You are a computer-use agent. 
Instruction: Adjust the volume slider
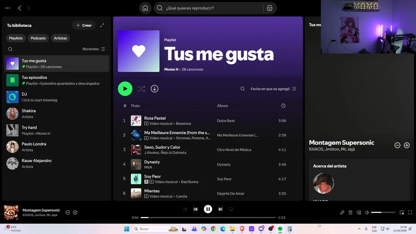click(383, 213)
